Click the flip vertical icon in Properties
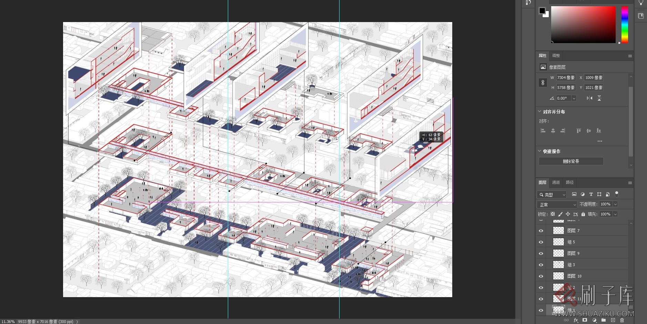 [599, 98]
